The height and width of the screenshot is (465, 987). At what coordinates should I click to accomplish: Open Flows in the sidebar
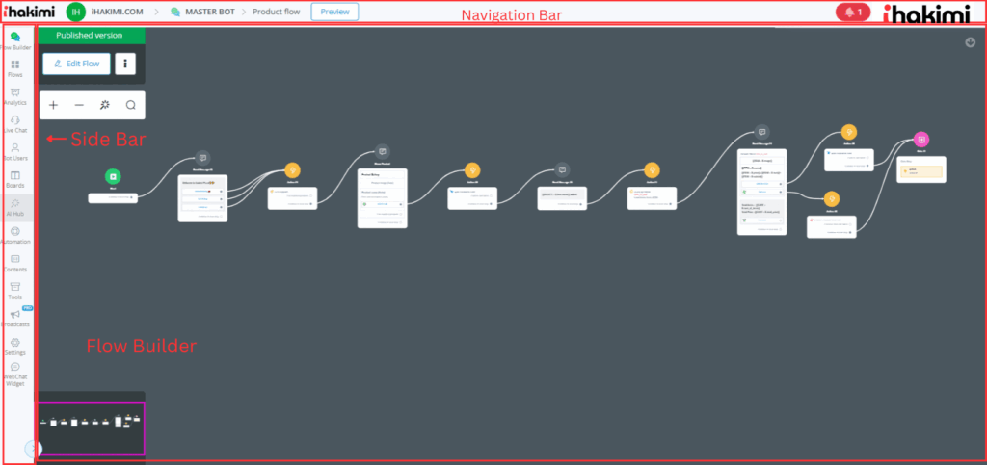click(15, 67)
